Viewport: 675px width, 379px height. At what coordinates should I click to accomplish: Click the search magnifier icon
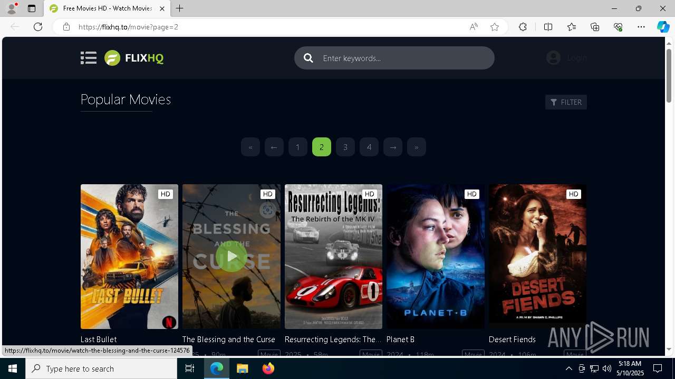point(308,58)
